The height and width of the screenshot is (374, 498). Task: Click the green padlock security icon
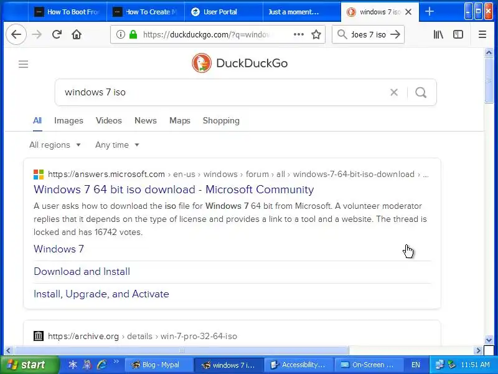pos(133,34)
